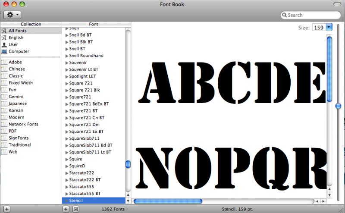Click the Traditional collection icon
The height and width of the screenshot is (213, 345).
pos(4,145)
